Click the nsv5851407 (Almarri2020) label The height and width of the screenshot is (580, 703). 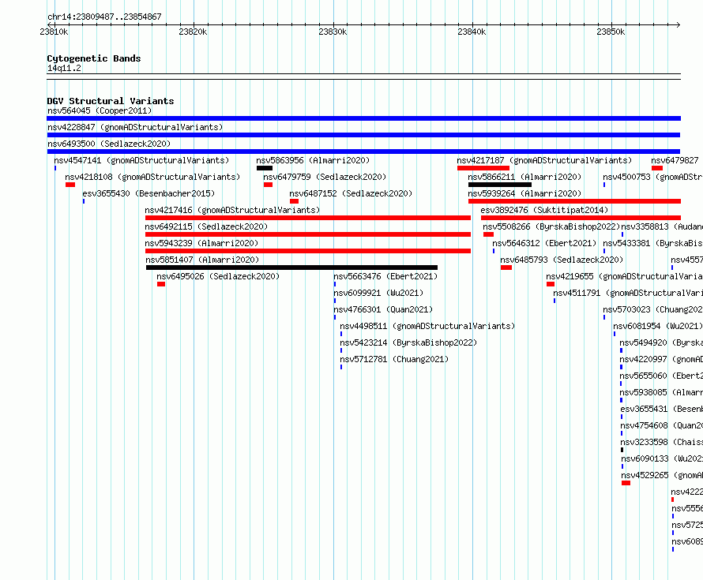pos(202,260)
